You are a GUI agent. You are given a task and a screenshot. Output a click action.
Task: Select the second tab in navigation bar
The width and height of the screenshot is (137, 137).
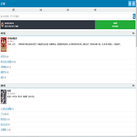click(x=41, y=10)
